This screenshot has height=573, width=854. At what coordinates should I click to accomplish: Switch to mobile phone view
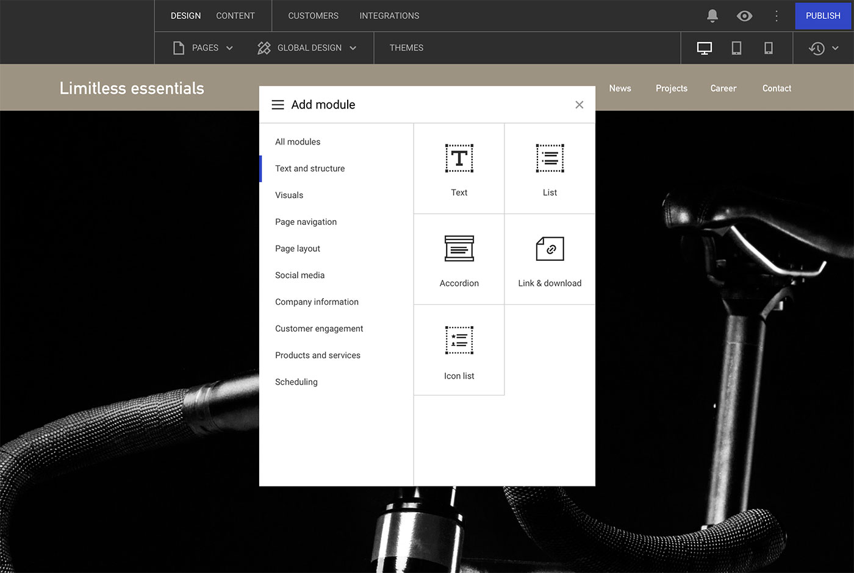pos(769,48)
